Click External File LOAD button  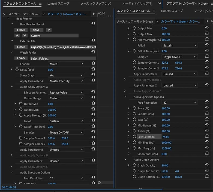pos(21,47)
